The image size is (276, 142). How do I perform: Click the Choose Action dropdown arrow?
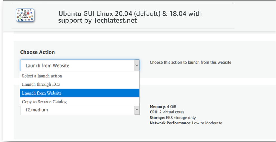click(137, 66)
